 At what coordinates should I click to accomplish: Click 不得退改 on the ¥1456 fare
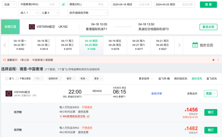(87, 107)
